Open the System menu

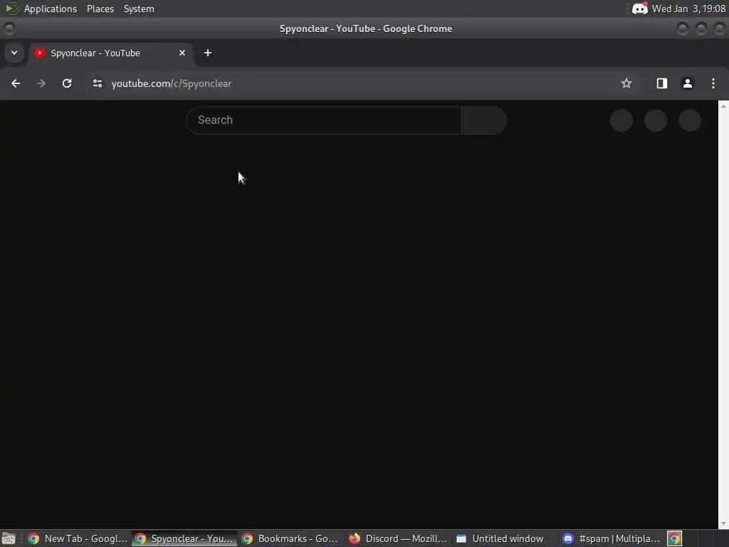[x=139, y=9]
